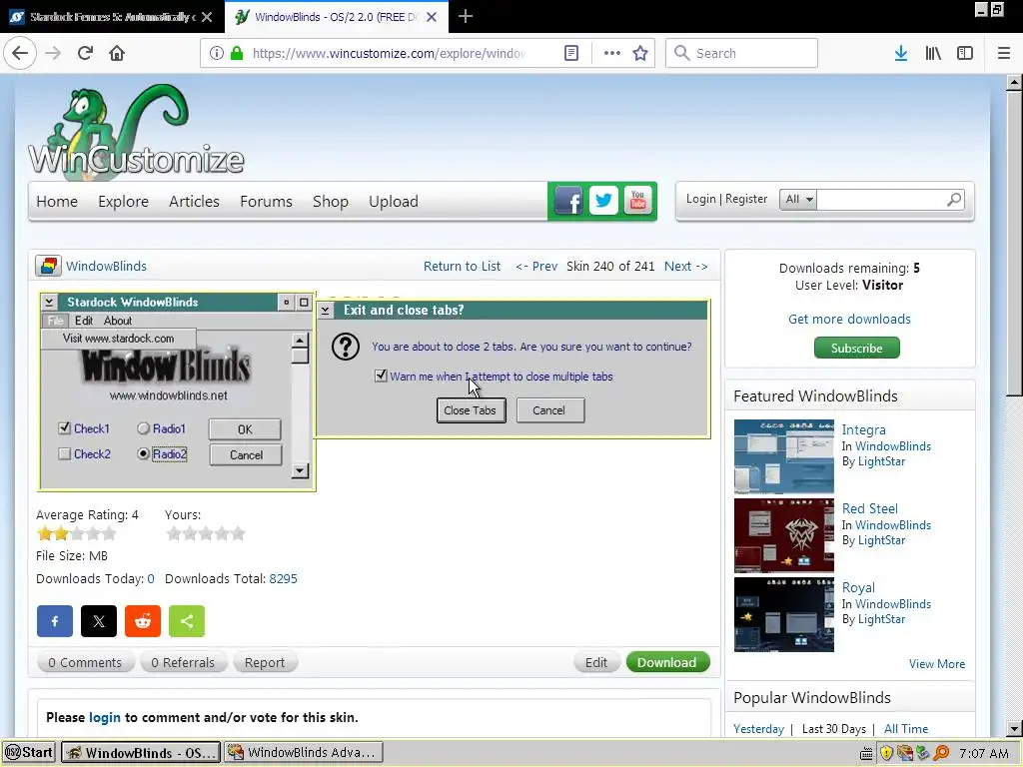This screenshot has width=1023, height=767.
Task: Select Radio2 in skin preview
Action: tap(144, 454)
